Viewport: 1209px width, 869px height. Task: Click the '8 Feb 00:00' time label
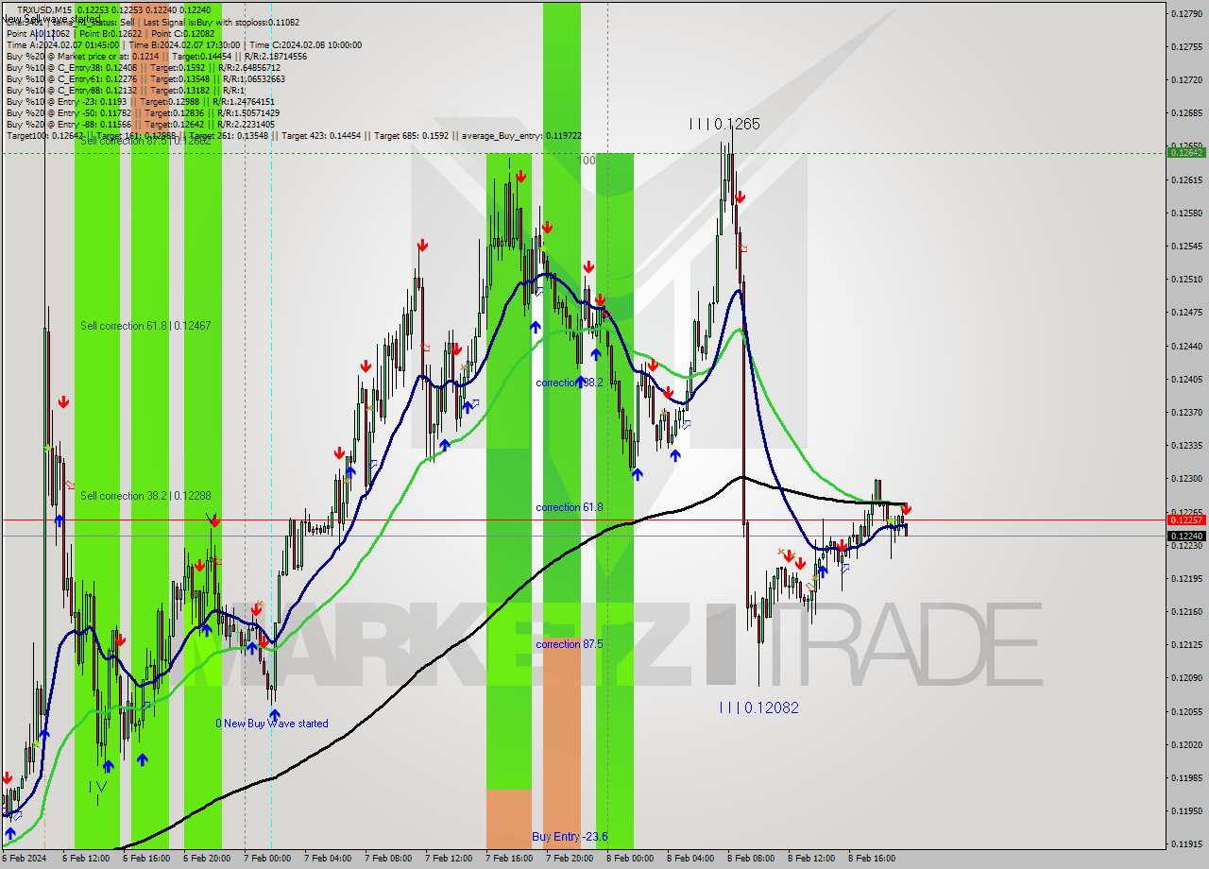[630, 859]
